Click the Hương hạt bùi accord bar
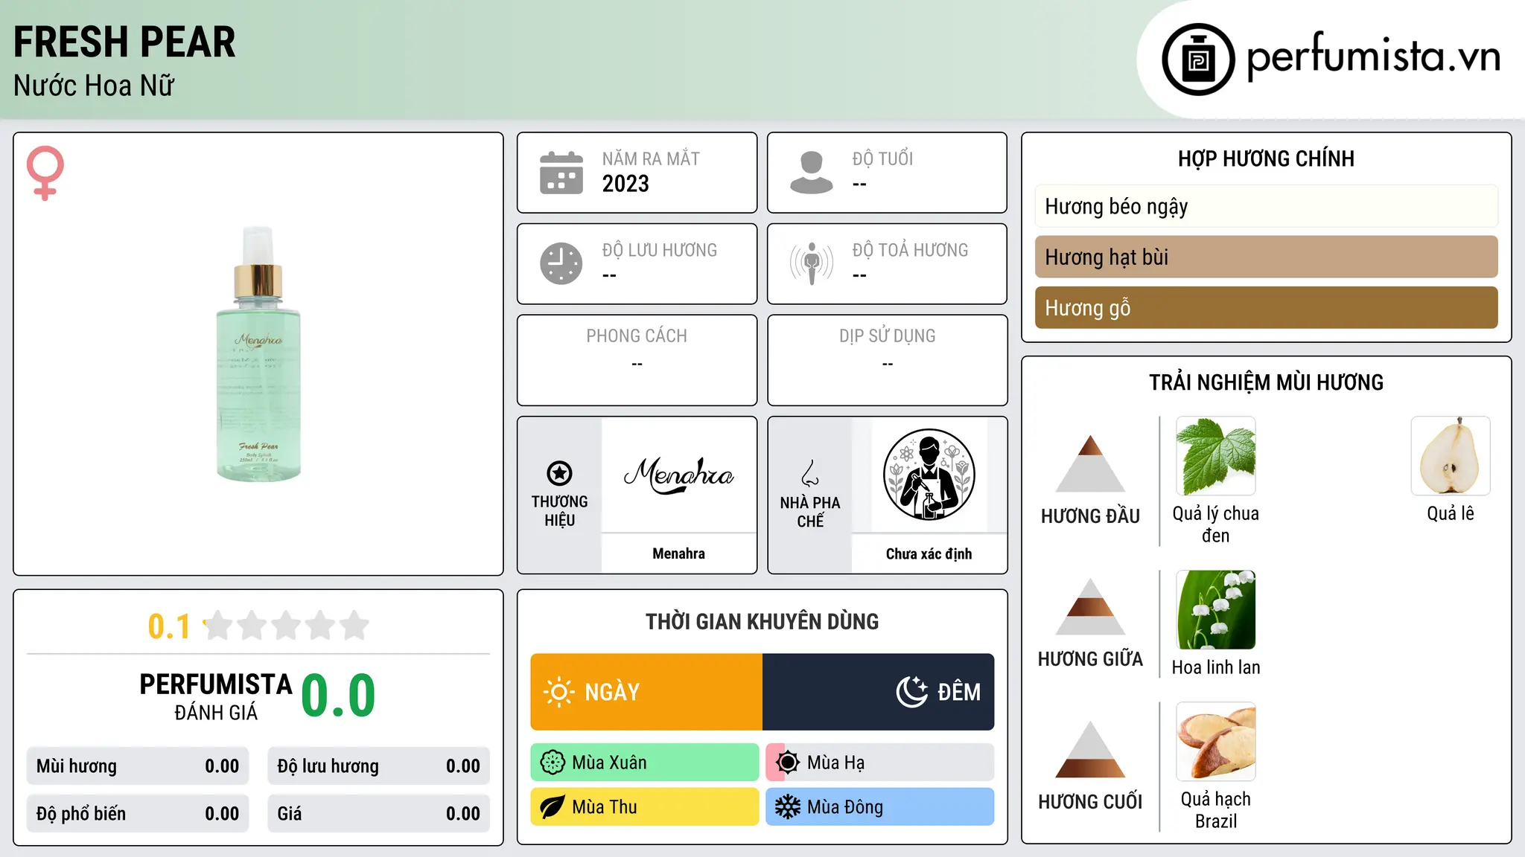1525x857 pixels. pyautogui.click(x=1266, y=257)
